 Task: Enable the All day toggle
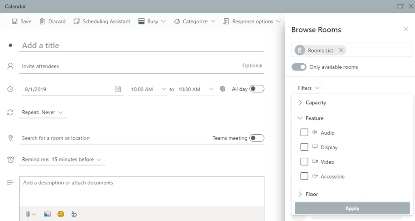tap(257, 89)
